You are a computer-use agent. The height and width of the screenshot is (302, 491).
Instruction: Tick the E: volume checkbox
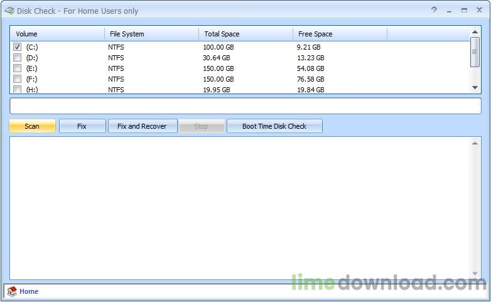point(18,68)
